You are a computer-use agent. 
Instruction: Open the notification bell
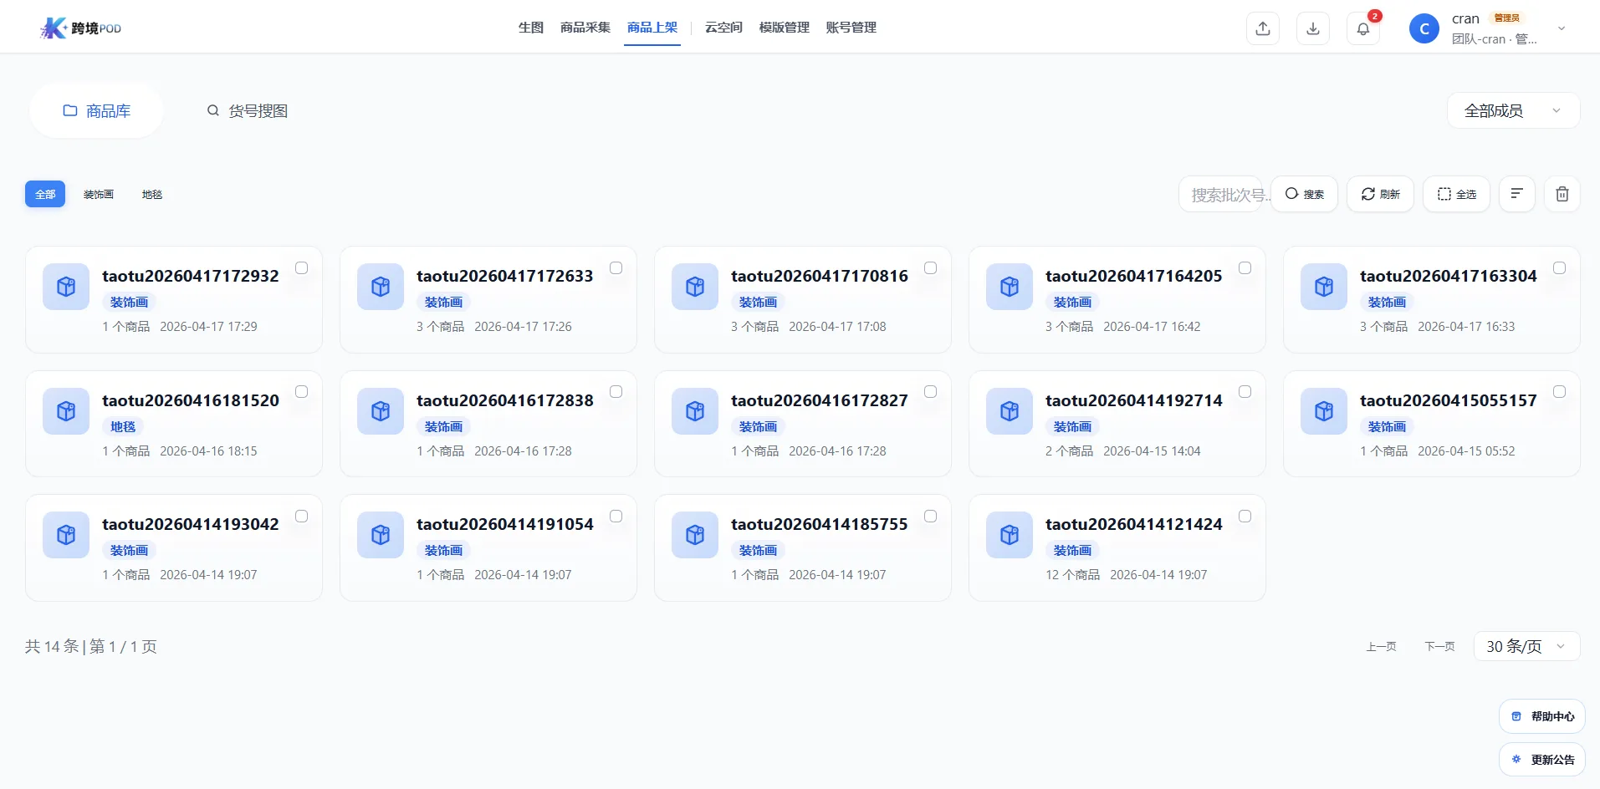coord(1362,29)
